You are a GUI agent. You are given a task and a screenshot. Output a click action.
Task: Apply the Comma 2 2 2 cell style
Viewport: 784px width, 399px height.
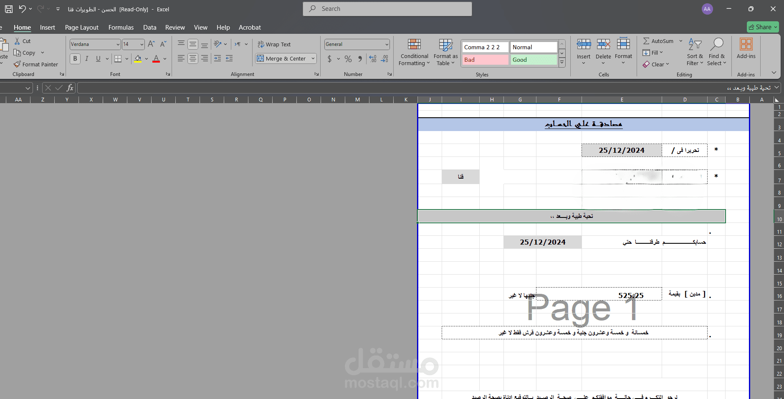tap(485, 47)
